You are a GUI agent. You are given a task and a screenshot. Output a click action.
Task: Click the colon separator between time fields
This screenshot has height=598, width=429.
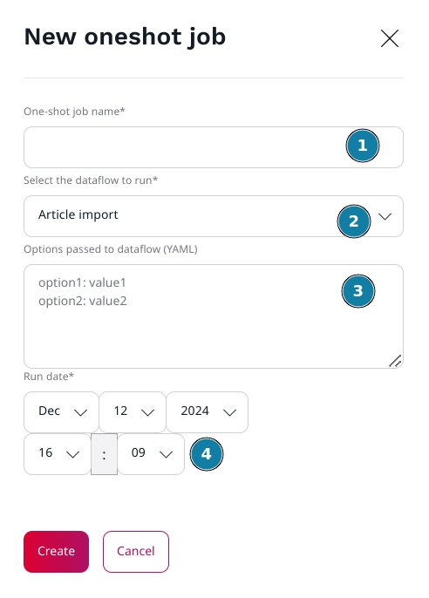[104, 454]
